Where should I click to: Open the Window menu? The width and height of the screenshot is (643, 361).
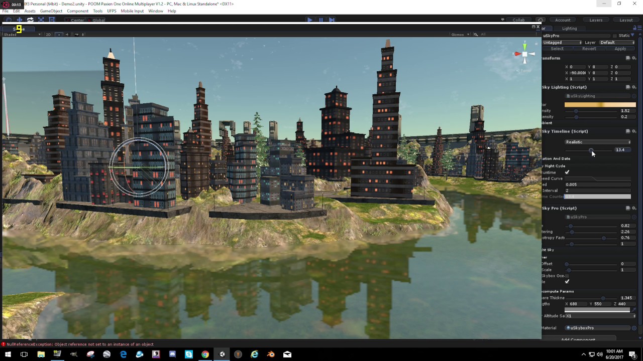[x=156, y=11]
